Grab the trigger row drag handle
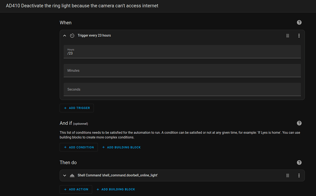 [x=288, y=35]
